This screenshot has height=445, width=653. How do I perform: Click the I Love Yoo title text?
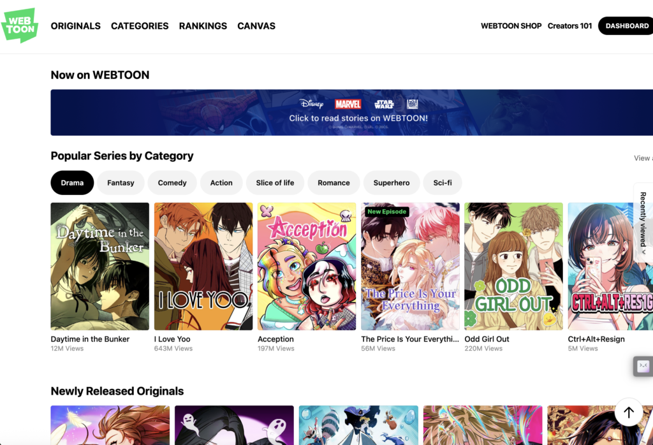[x=172, y=339]
